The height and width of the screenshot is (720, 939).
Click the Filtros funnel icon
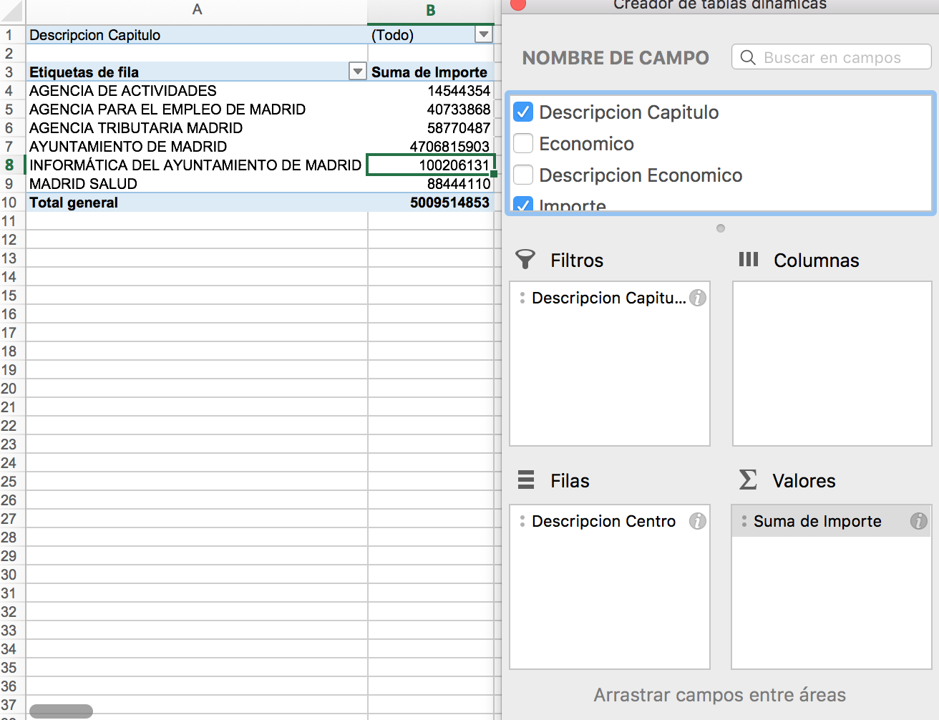[525, 259]
